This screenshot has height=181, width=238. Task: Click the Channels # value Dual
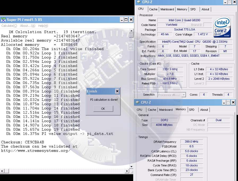coord(219,120)
